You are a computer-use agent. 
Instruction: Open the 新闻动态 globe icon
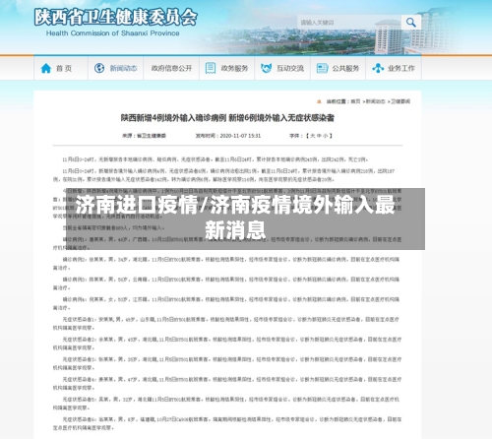(99, 68)
